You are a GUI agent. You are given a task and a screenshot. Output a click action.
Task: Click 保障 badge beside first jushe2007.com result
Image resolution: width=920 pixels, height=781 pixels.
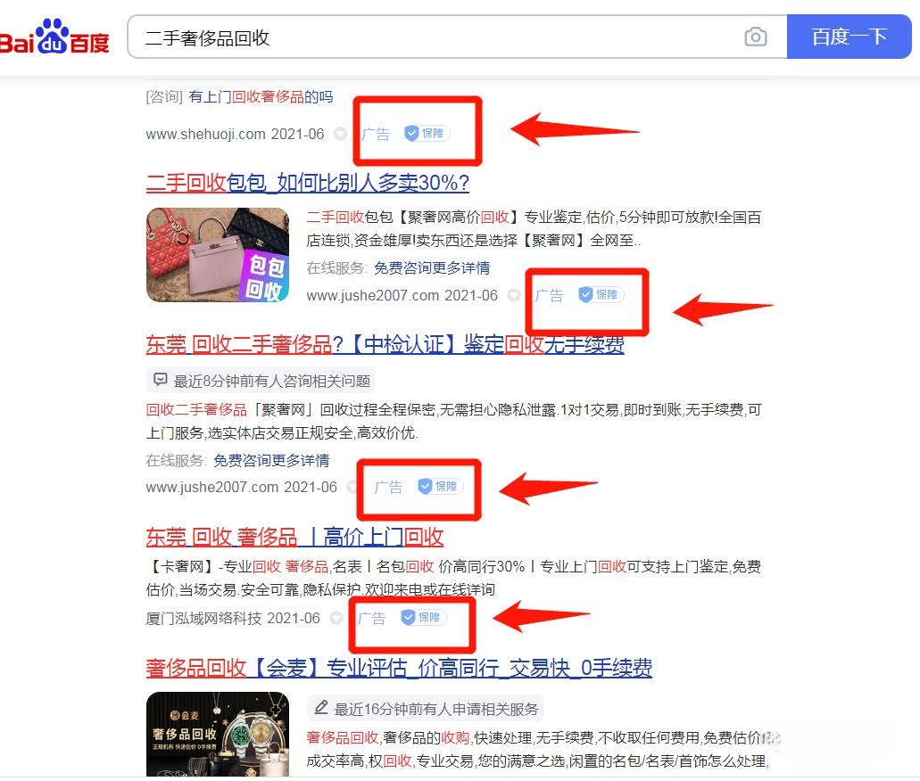pos(601,294)
